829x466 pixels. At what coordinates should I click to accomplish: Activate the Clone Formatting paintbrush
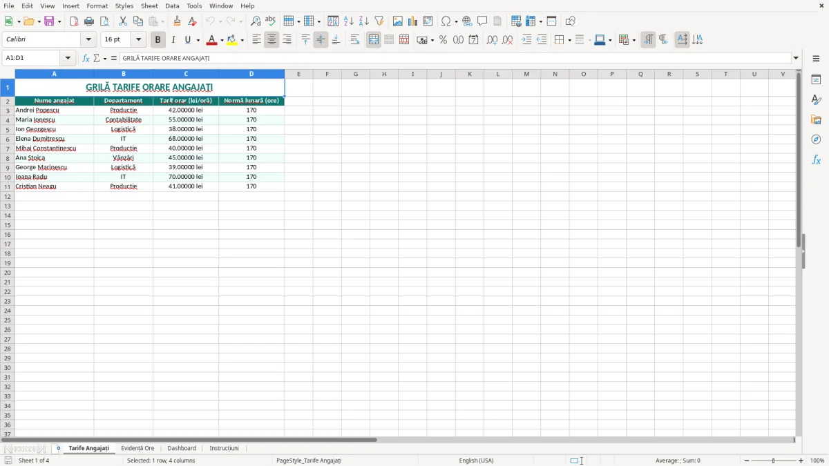(177, 21)
